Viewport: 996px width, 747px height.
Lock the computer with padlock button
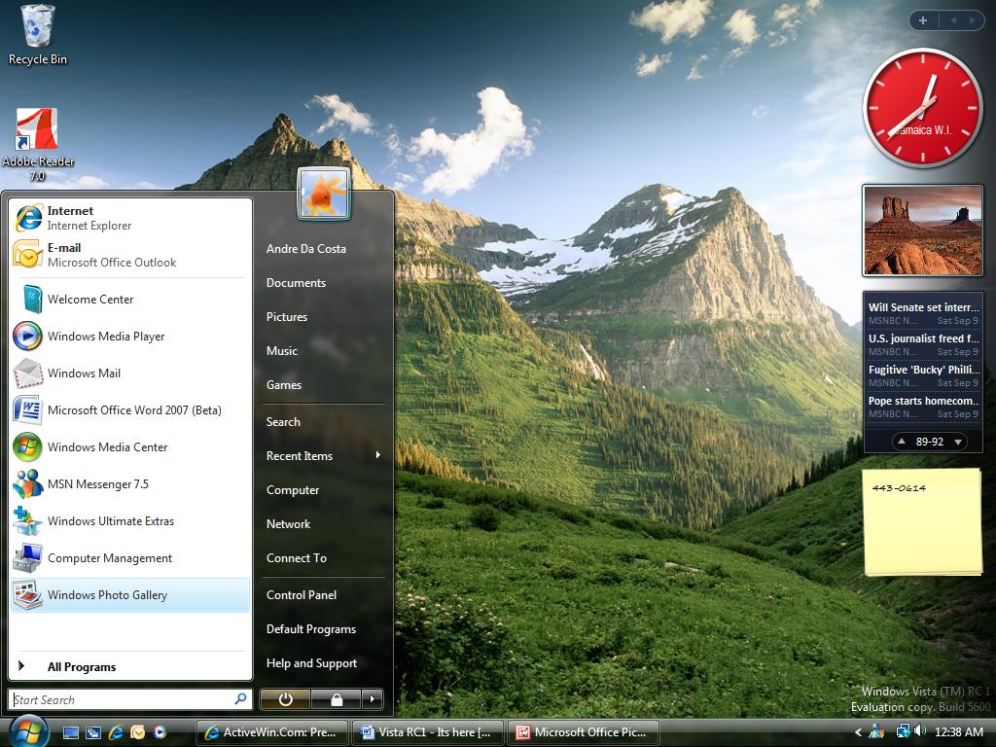point(336,699)
